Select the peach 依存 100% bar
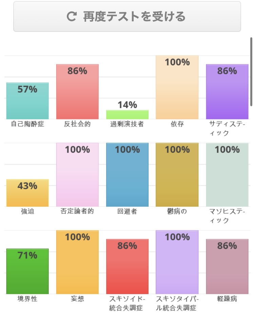 click(x=177, y=88)
